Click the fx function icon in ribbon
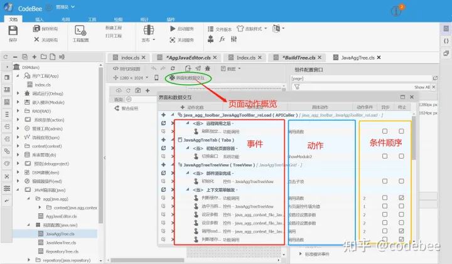This screenshot has height=264, width=452. tap(222, 39)
